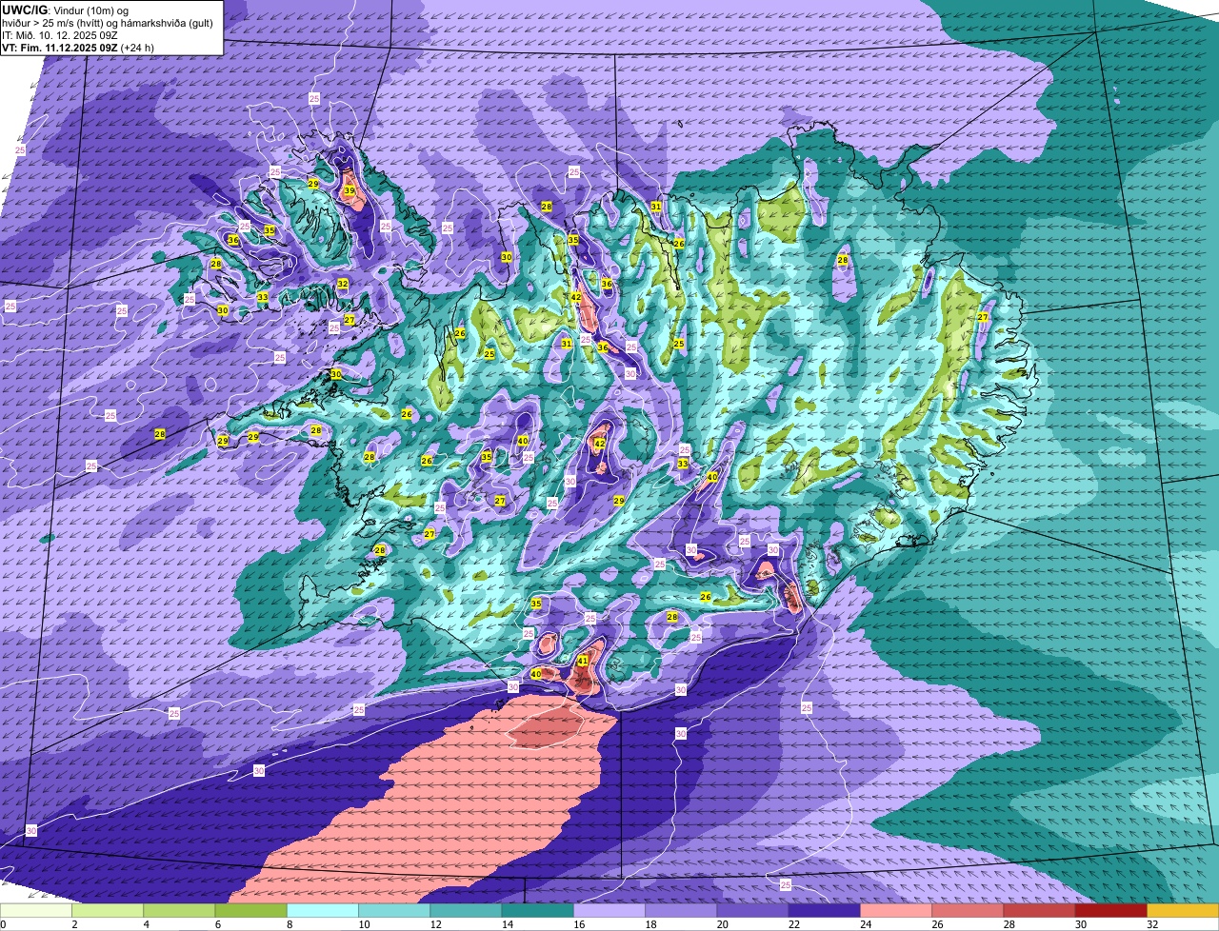Pick the 18–20 m/s light purple scale swatch
The height and width of the screenshot is (931, 1219).
(681, 910)
